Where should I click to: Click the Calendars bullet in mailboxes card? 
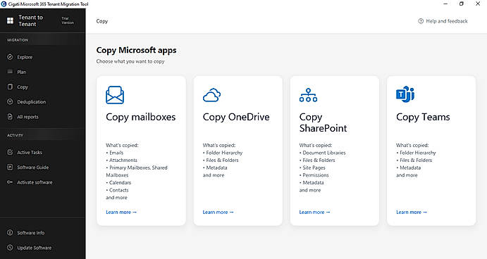(x=120, y=182)
